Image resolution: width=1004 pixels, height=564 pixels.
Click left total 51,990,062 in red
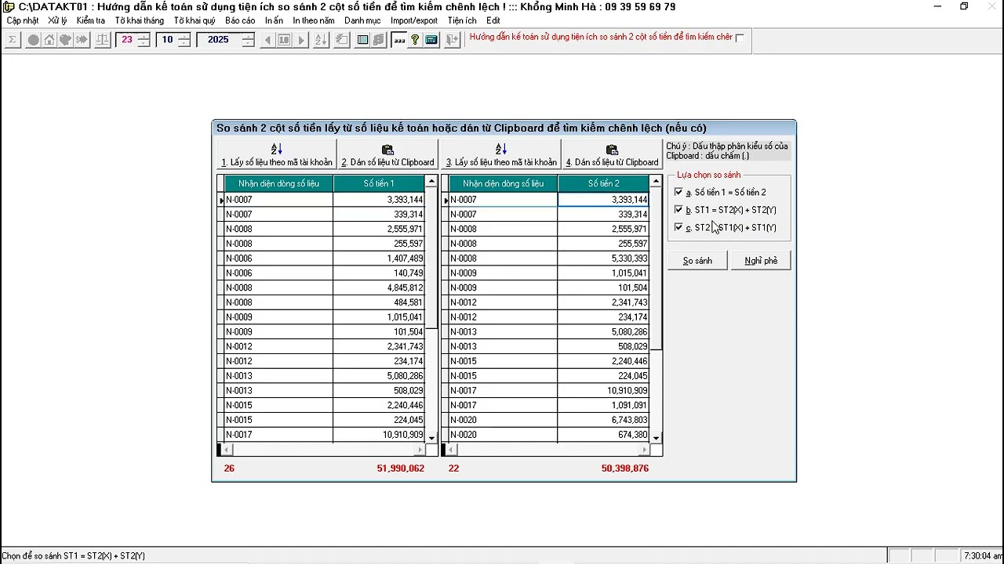400,468
